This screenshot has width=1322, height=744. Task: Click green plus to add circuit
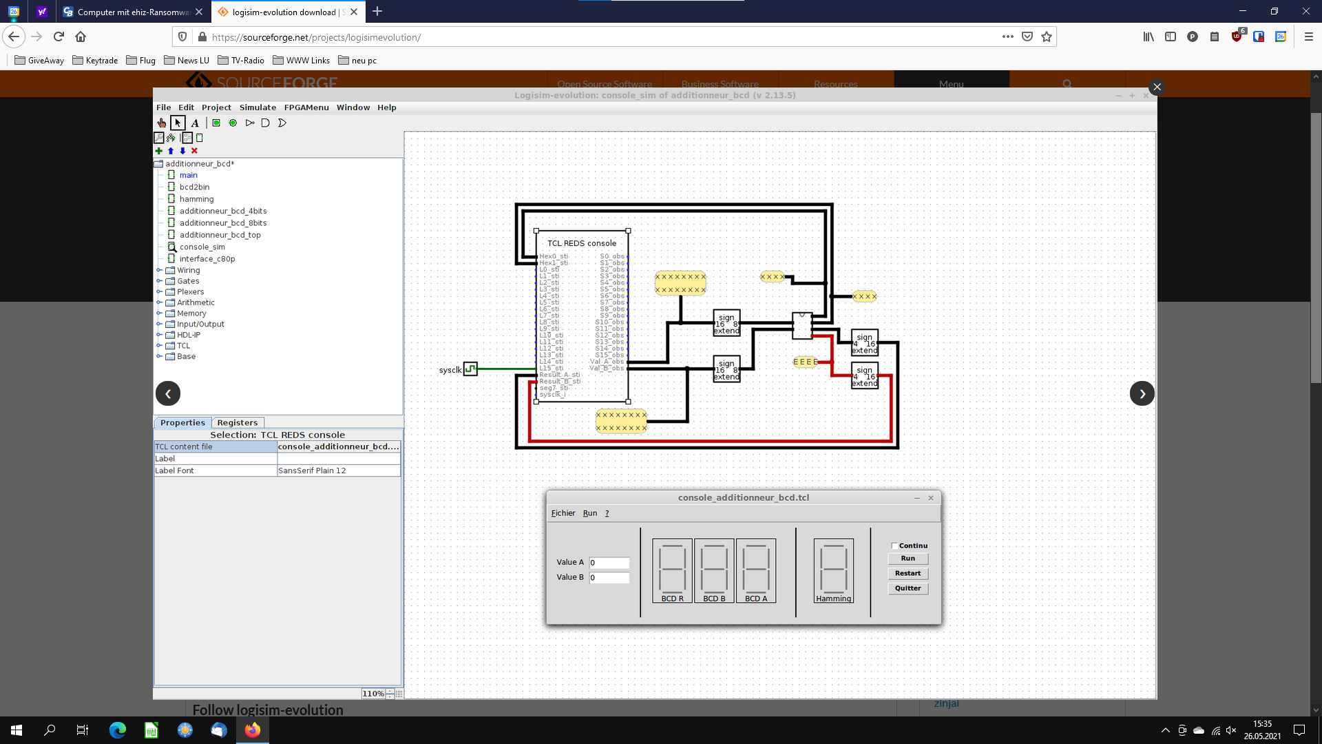(159, 151)
